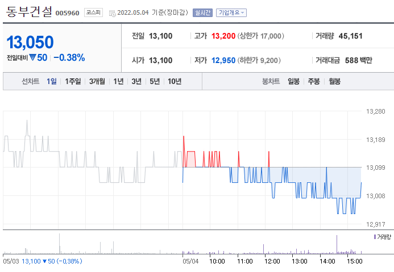Click the 10:00 time axis label
The height and width of the screenshot is (272, 394).
(217, 261)
